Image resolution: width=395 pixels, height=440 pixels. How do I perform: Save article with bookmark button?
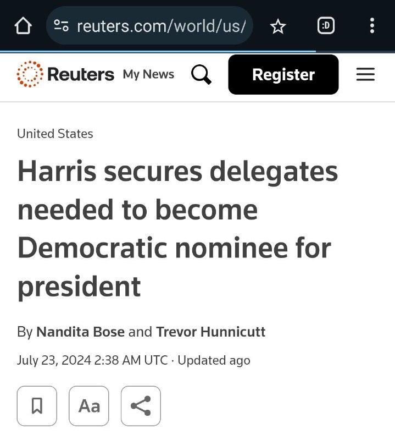pos(37,406)
